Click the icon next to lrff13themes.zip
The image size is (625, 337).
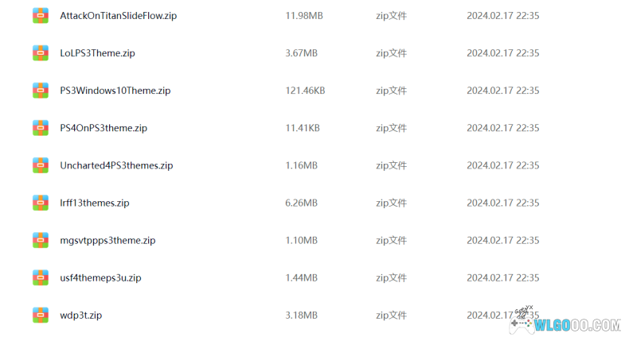(41, 203)
